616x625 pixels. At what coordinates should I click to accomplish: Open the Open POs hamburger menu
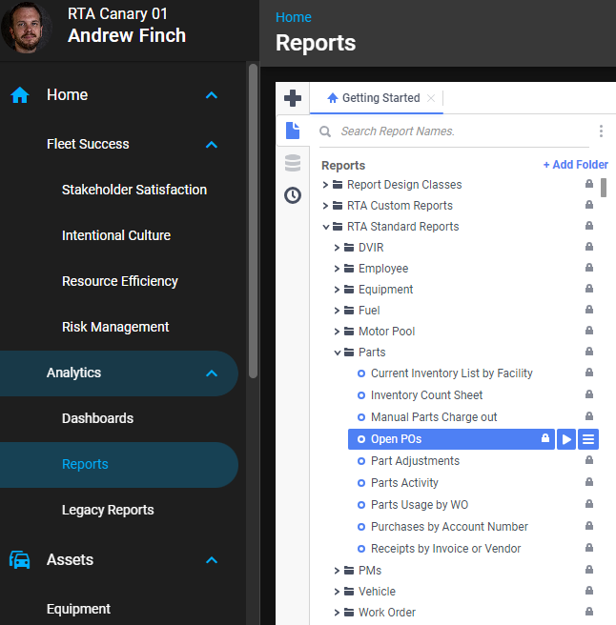[588, 439]
